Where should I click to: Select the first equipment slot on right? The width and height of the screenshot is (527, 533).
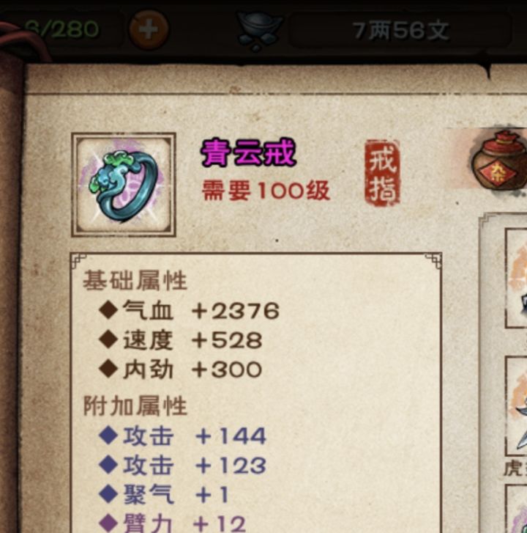[x=516, y=278]
